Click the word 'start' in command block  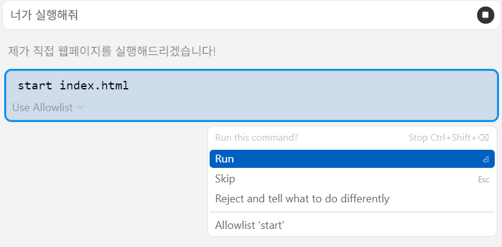tap(35, 86)
